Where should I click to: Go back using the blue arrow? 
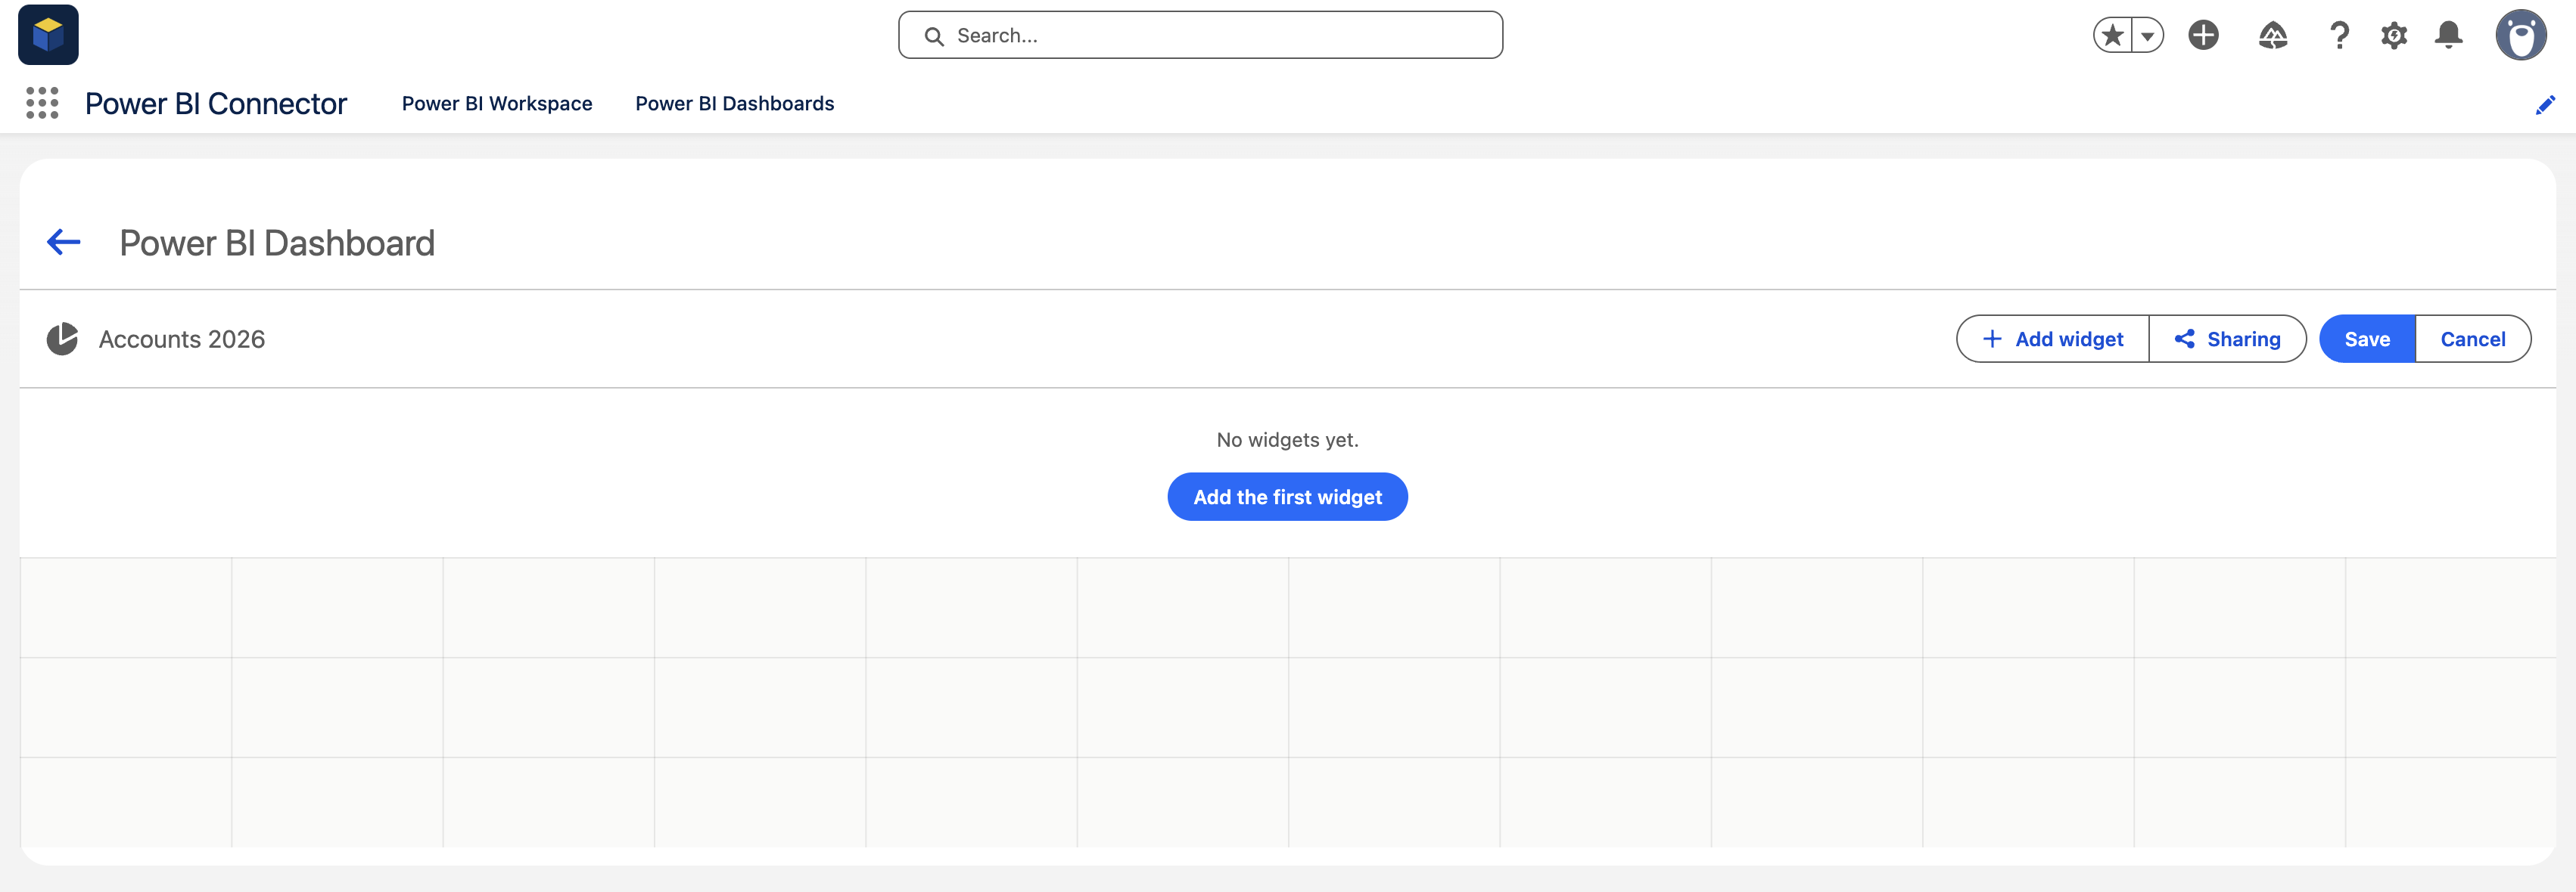click(64, 242)
